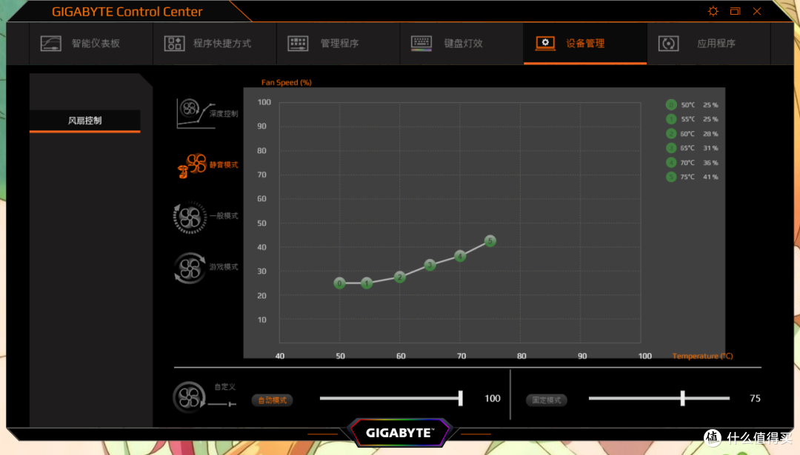Screen dimensions: 800x455
Task: Click the auto mode slider handle at 100
Action: coord(460,398)
